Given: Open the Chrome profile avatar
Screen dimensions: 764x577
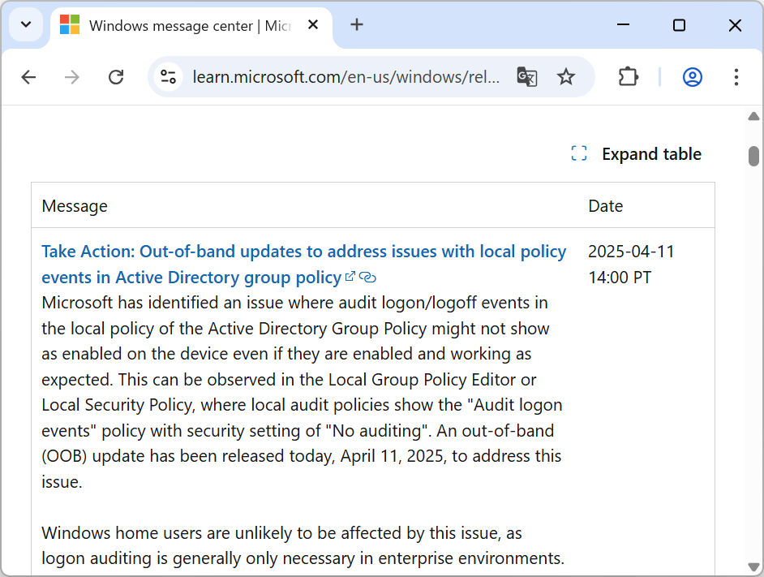Looking at the screenshot, I should (692, 77).
